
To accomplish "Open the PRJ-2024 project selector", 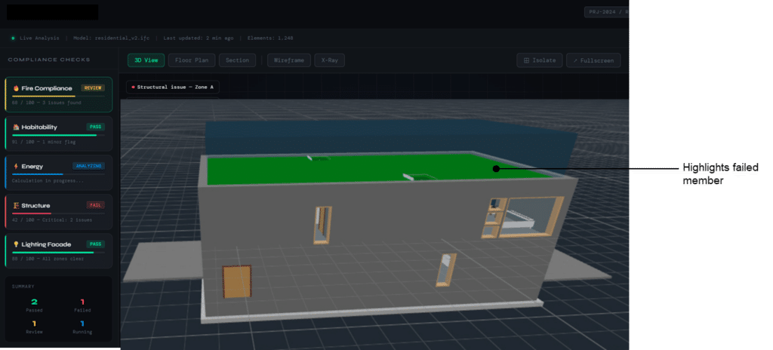I will (x=606, y=12).
